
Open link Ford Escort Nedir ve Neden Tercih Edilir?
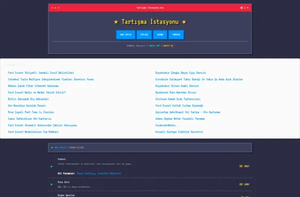pyautogui.click(x=36, y=92)
